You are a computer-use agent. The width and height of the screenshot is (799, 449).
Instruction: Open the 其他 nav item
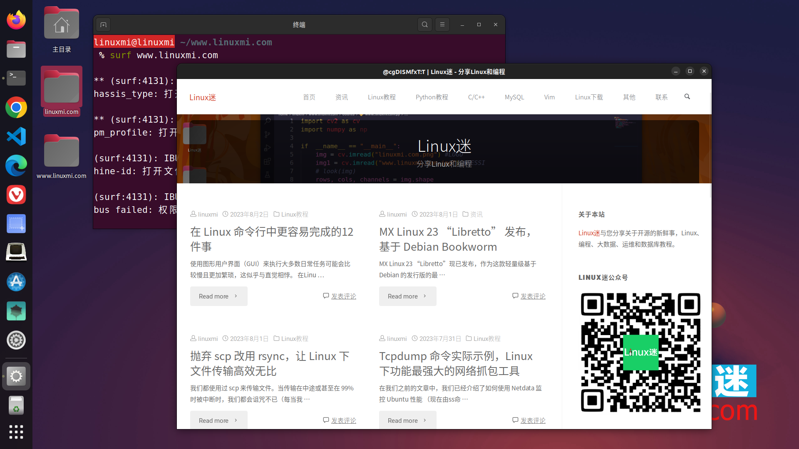tap(629, 97)
